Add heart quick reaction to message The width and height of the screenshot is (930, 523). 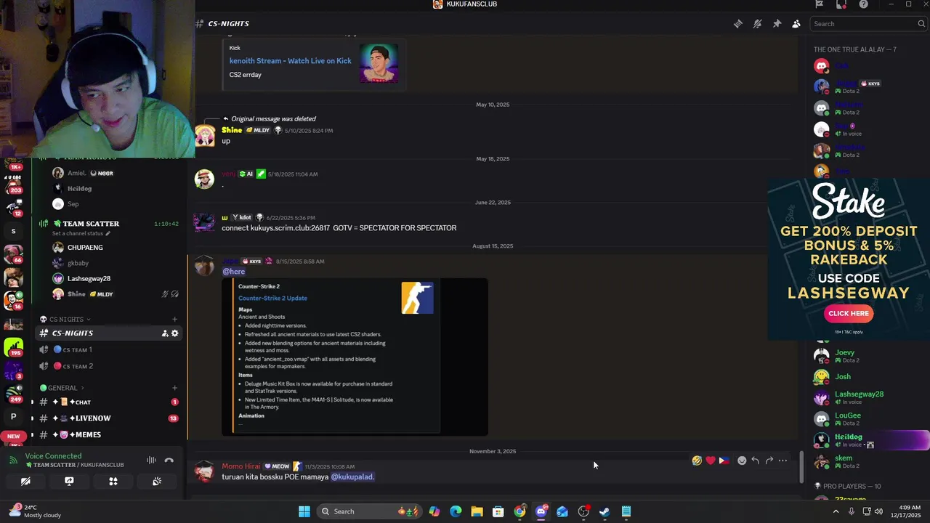(x=711, y=461)
